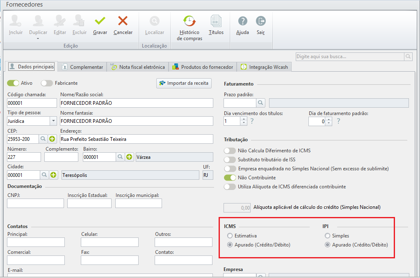Open the Títulos documents icon
Viewport: 420px width, 278px height.
pos(216,21)
